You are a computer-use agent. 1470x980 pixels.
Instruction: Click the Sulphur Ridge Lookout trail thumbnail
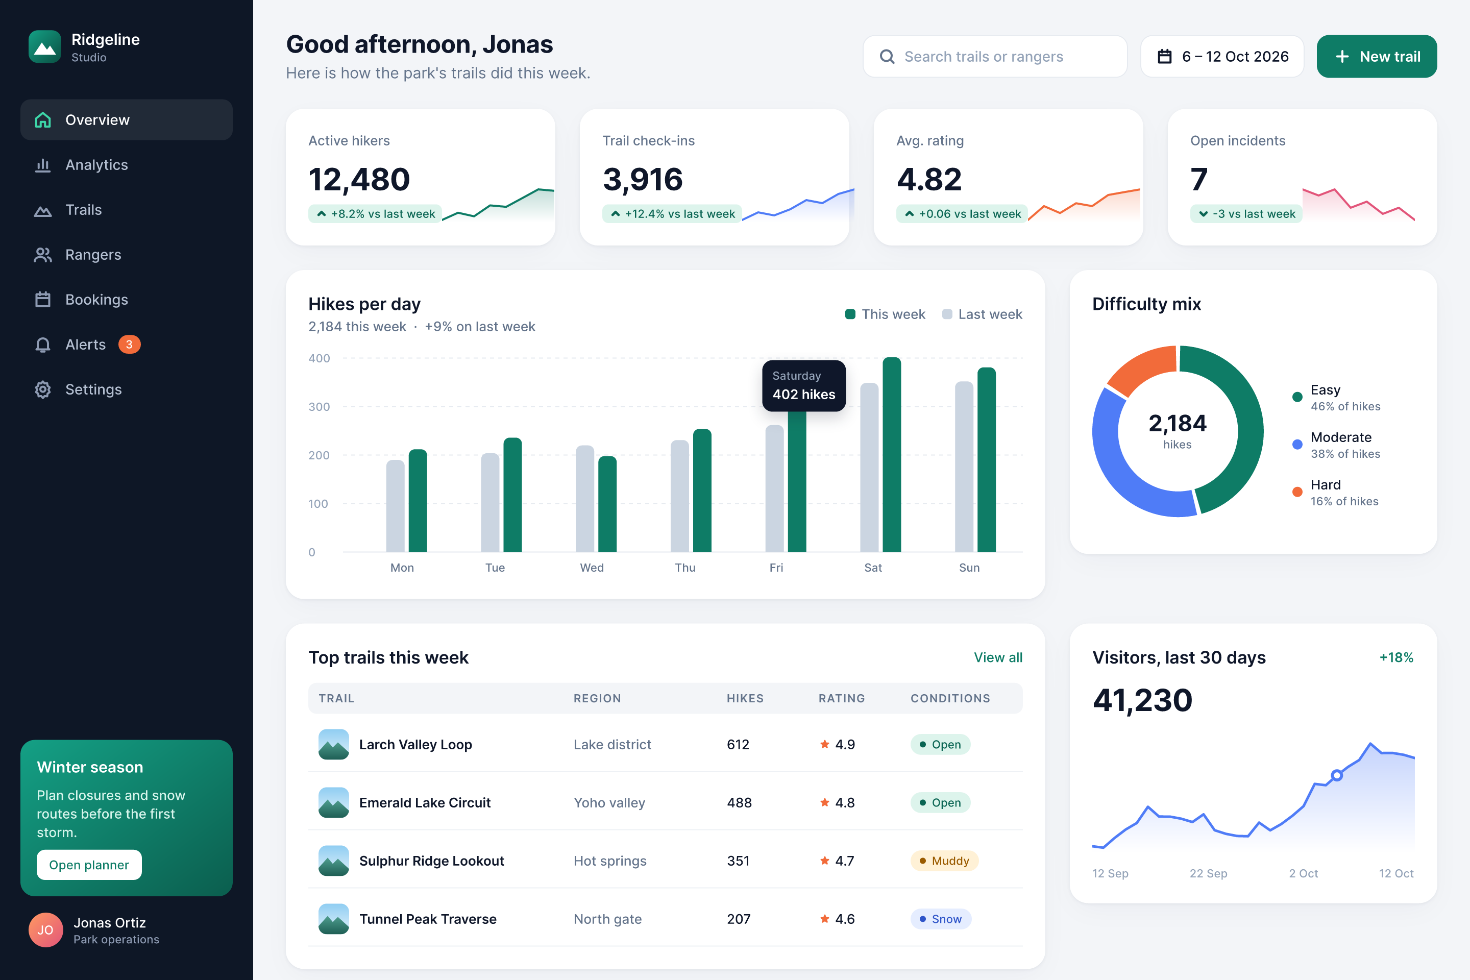tap(334, 861)
